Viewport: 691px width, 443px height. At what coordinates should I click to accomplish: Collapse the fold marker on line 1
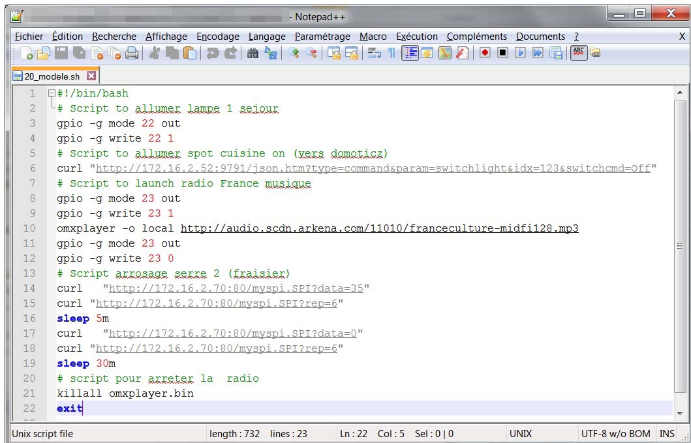(x=52, y=93)
